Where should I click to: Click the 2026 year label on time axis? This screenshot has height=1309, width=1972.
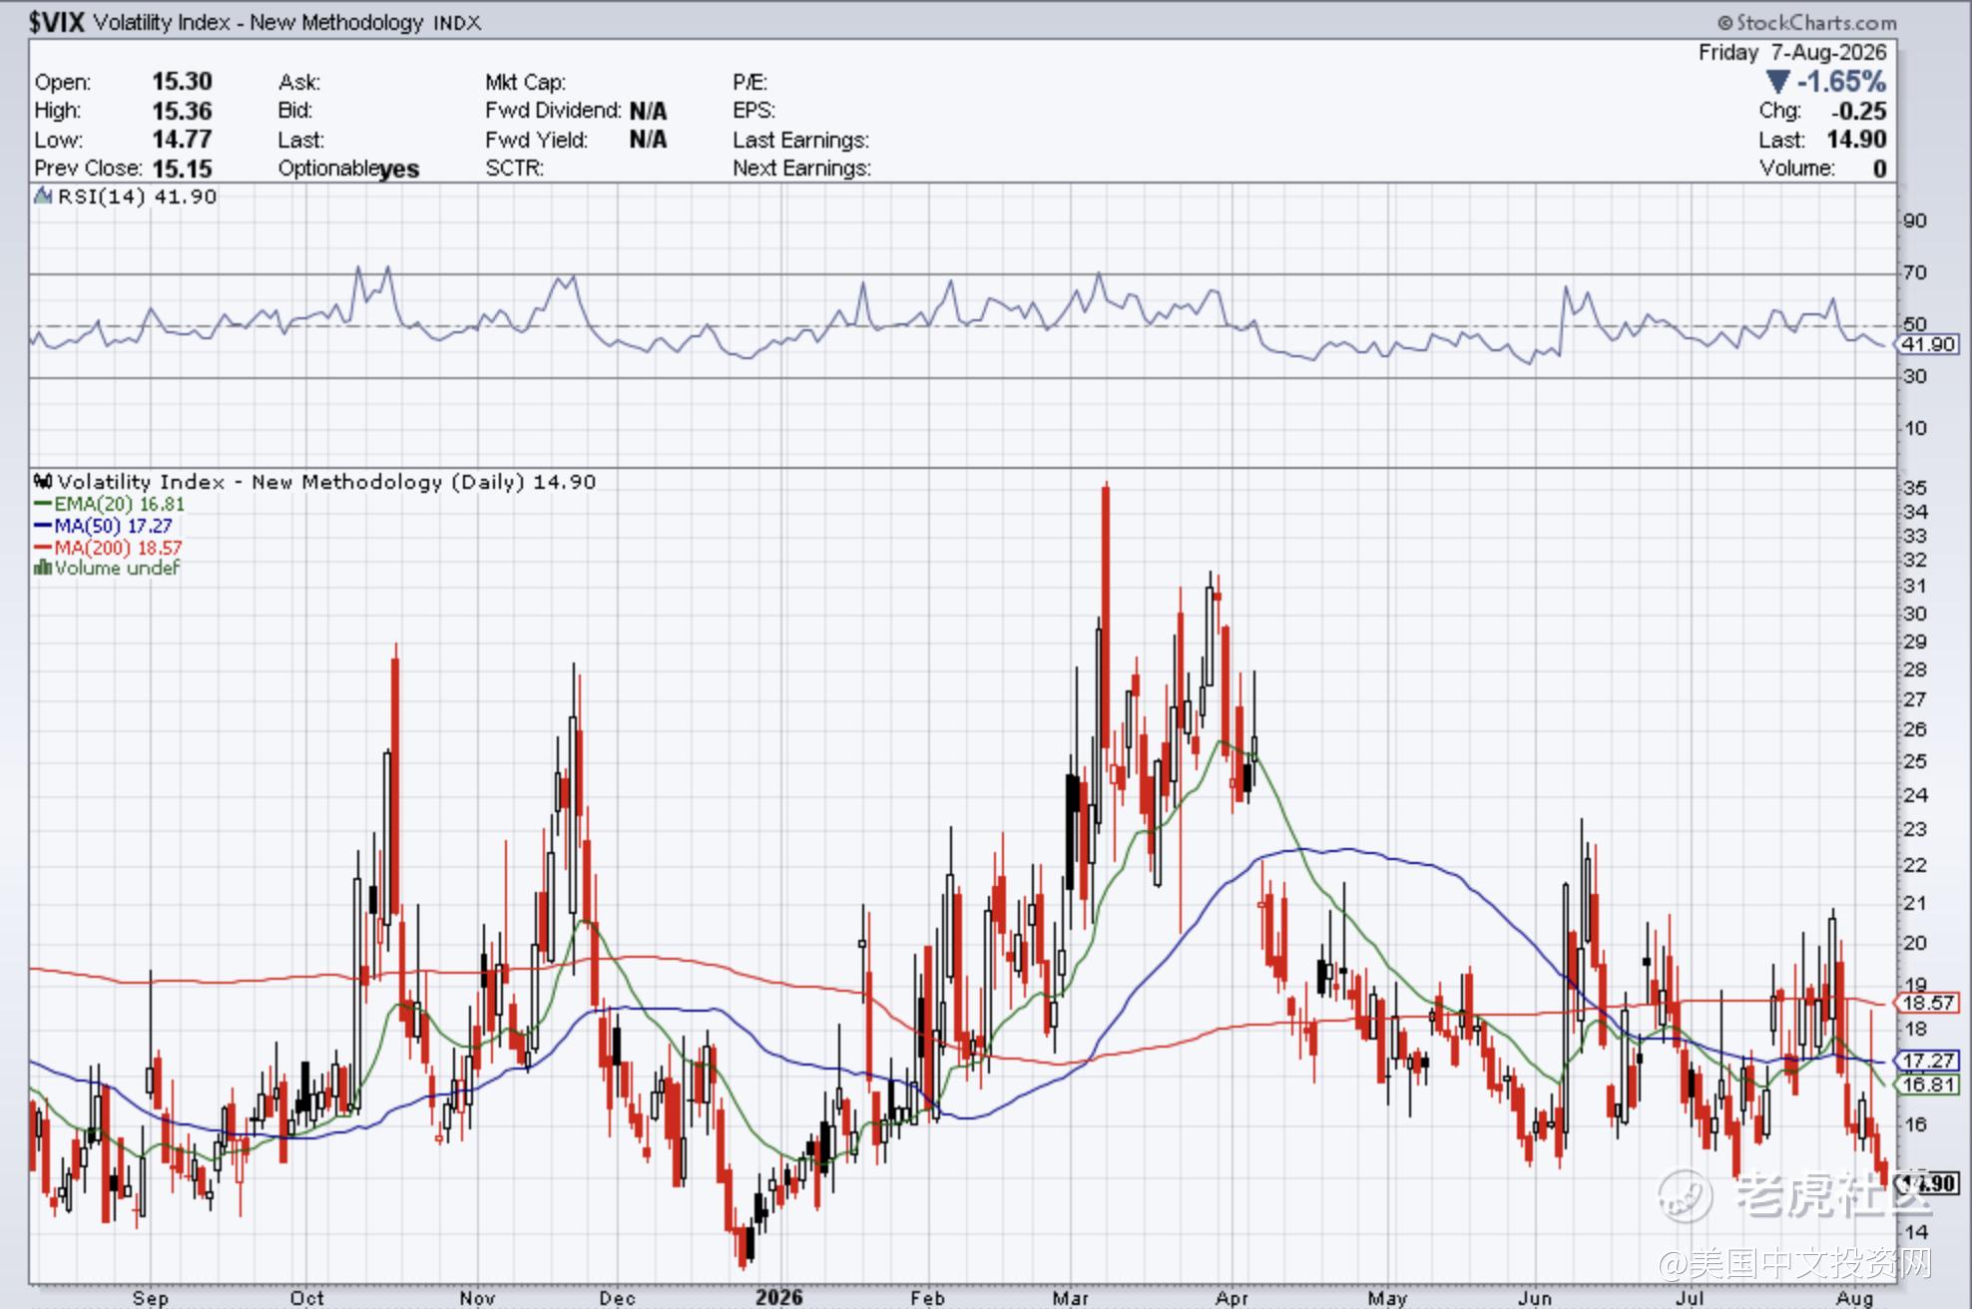(778, 1297)
